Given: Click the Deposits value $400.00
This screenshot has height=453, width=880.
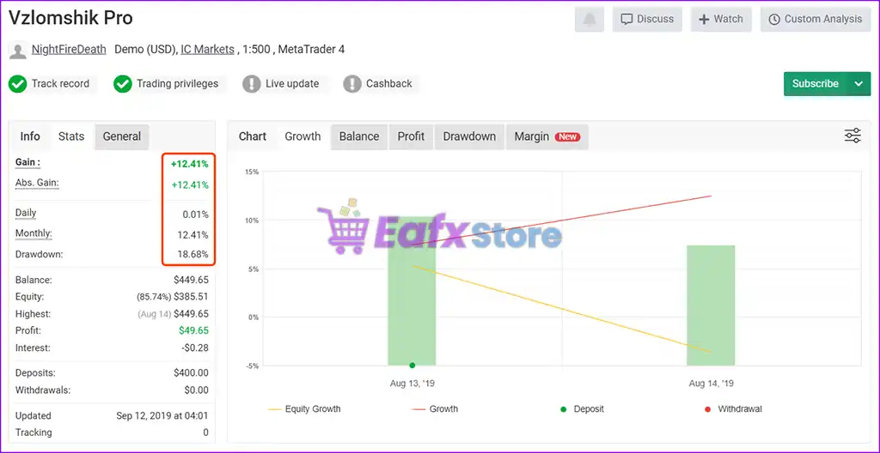Looking at the screenshot, I should point(191,373).
